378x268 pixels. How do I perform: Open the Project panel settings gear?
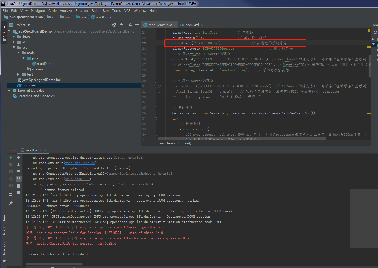(130, 25)
